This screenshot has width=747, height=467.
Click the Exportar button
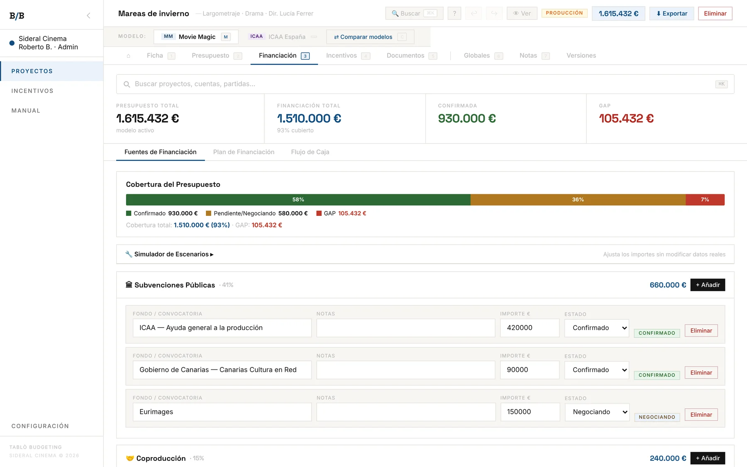point(671,13)
